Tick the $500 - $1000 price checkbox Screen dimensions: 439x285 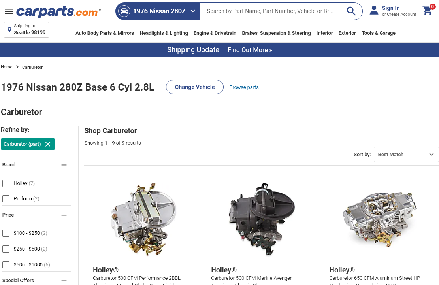point(6,265)
